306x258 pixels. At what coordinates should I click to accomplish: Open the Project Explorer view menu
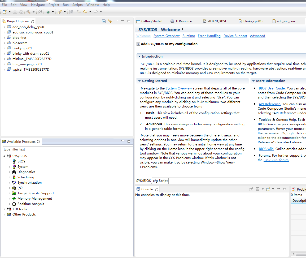(x=117, y=20)
